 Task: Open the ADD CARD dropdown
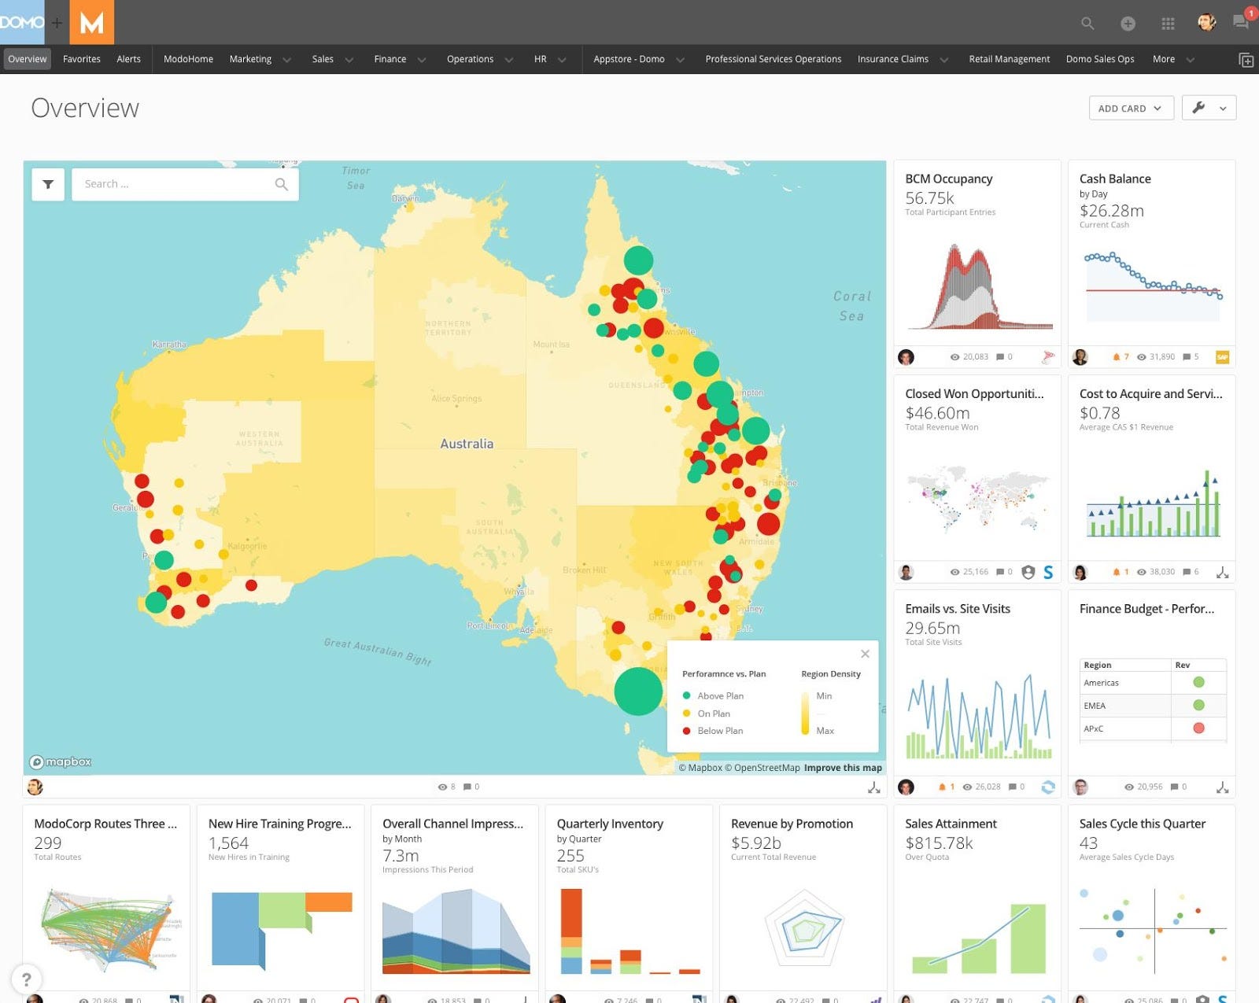(x=1131, y=108)
